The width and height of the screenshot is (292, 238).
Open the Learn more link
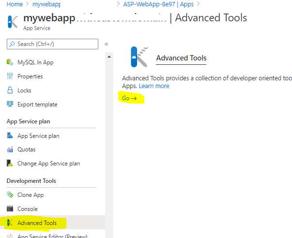tap(154, 86)
